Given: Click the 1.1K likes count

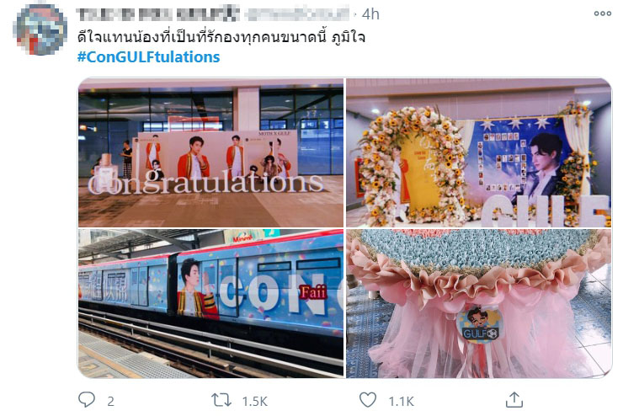Looking at the screenshot, I should coord(402,402).
